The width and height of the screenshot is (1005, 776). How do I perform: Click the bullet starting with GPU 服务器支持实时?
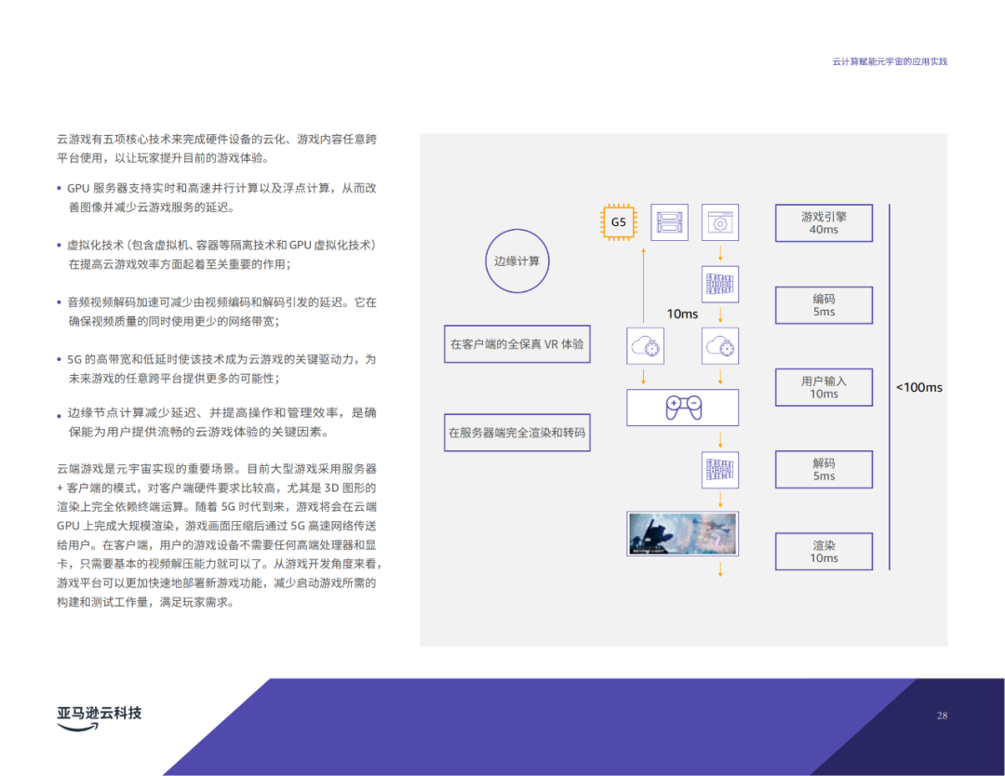click(x=217, y=197)
